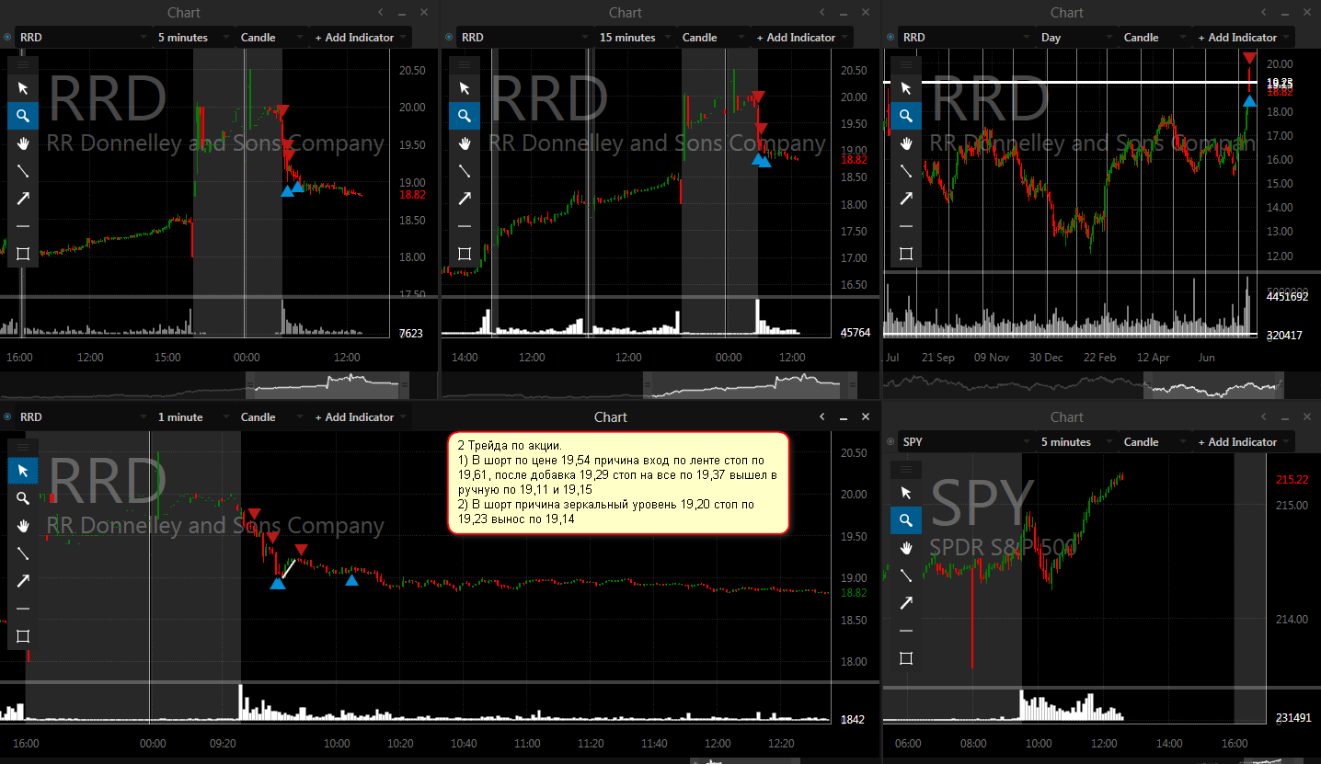
Task: Choose rectangle tool in RRD 5 minutes chart
Action: pos(23,254)
